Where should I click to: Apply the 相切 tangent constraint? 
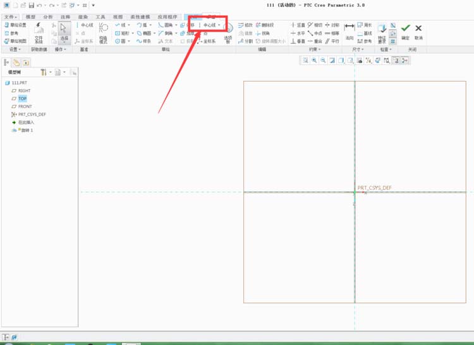click(x=315, y=25)
